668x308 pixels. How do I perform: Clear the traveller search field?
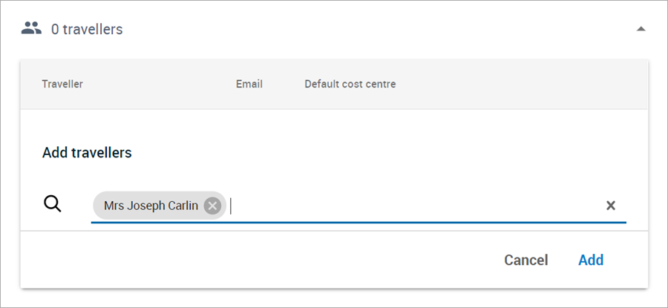[x=611, y=206]
